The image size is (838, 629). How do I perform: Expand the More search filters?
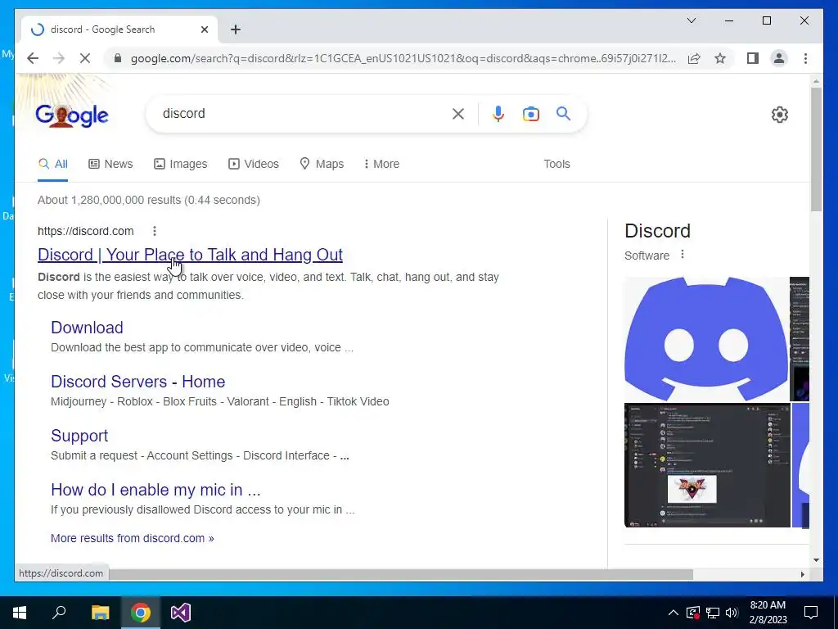(x=381, y=164)
